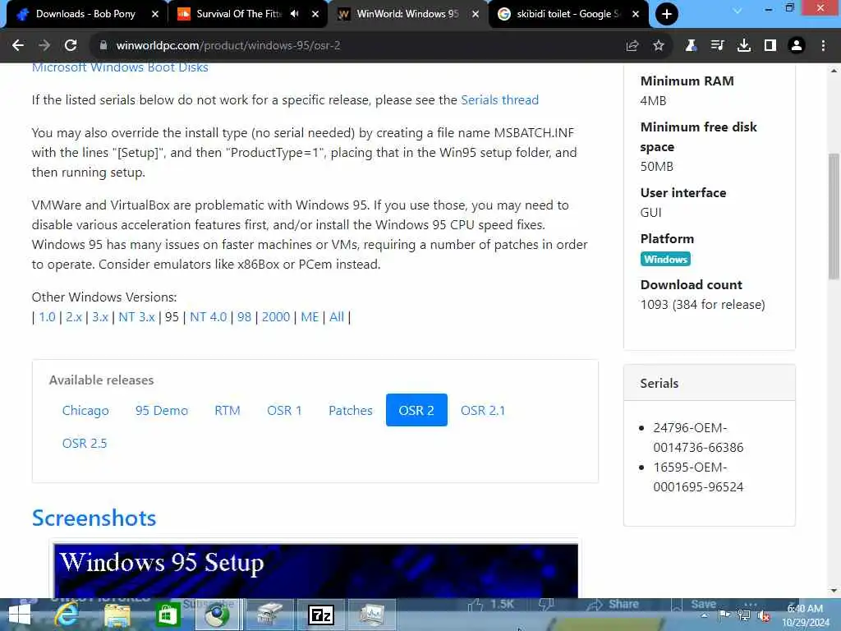Go back to the previous page

click(x=18, y=46)
